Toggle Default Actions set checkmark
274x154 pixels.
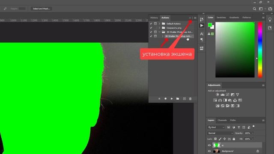(x=151, y=24)
